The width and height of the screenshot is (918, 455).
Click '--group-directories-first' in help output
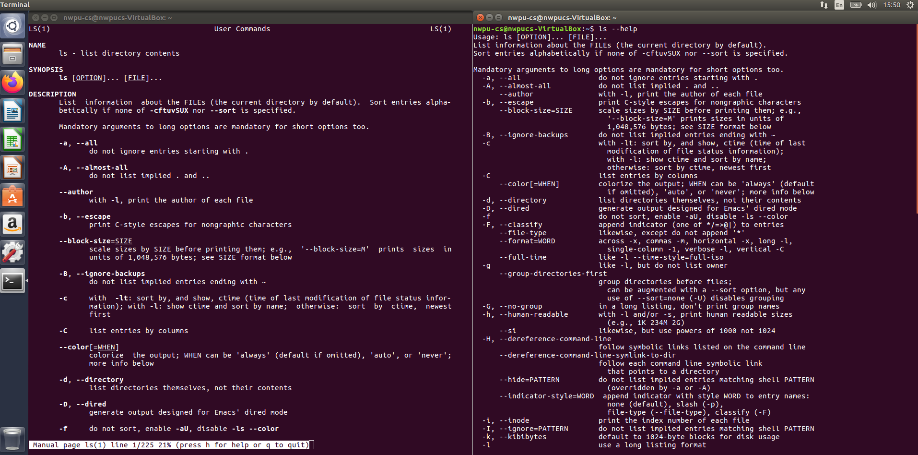pos(553,274)
